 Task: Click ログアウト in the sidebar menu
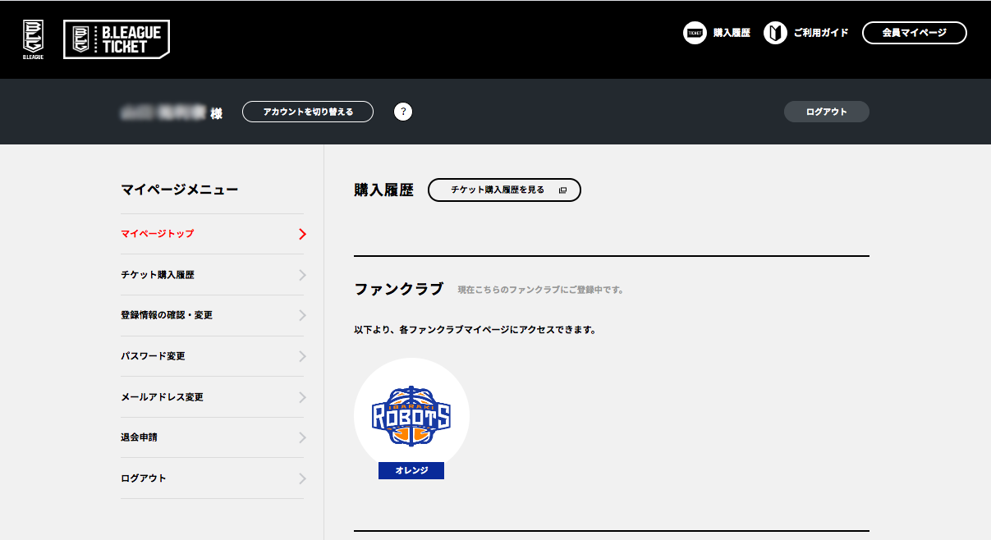[x=212, y=478]
